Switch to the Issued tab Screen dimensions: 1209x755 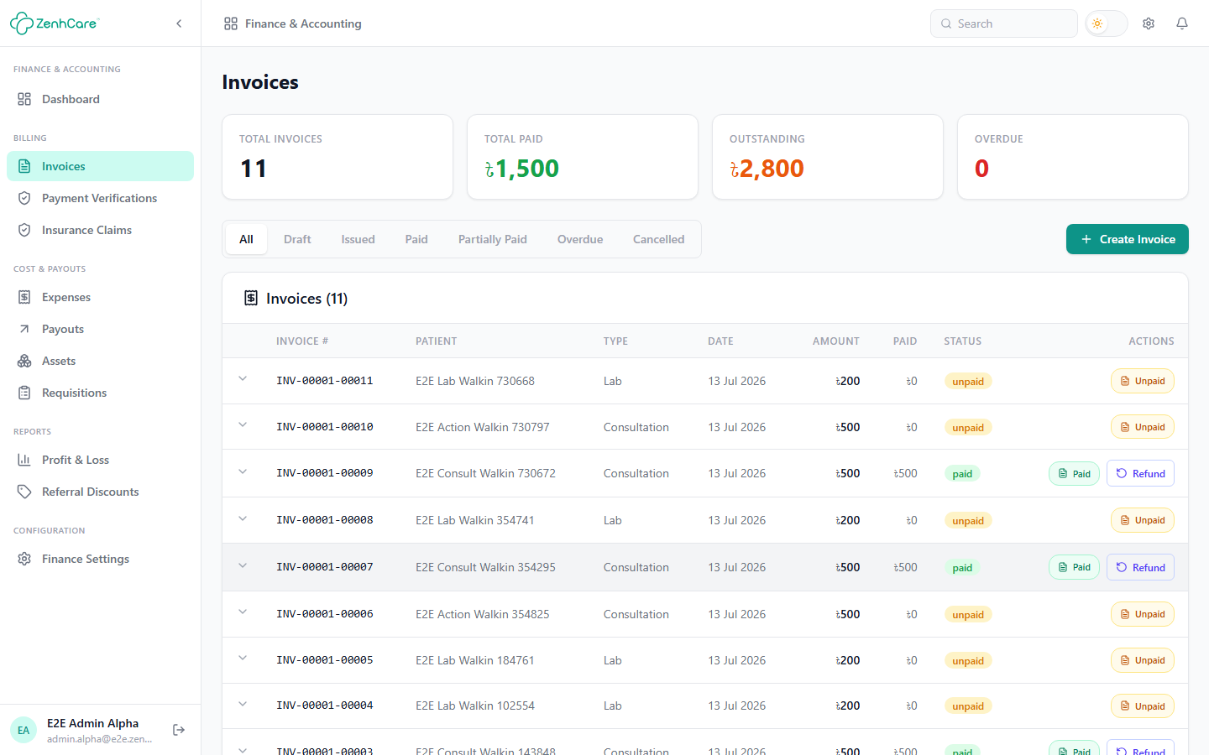click(358, 239)
